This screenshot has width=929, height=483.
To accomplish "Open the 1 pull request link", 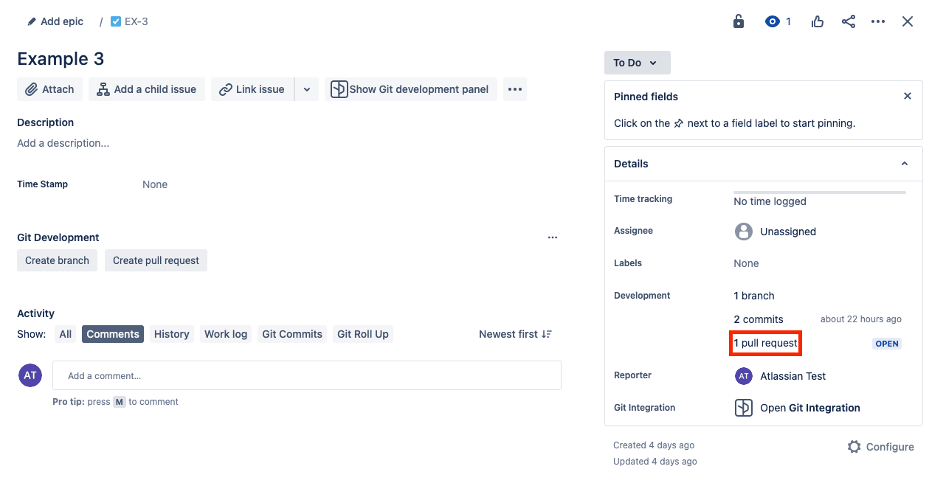I will click(764, 343).
